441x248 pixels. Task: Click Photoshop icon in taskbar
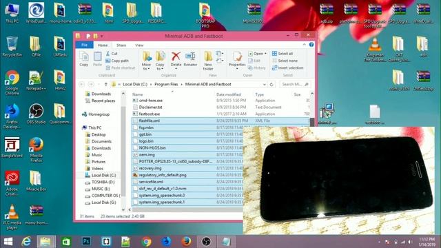pos(86,242)
